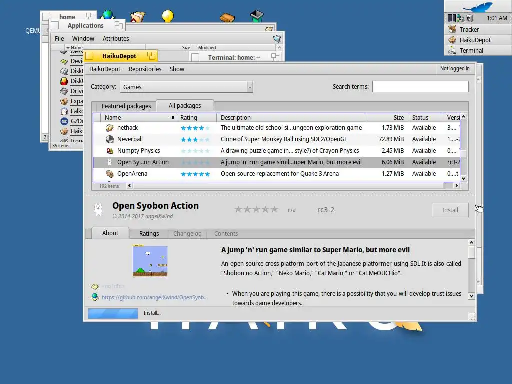This screenshot has width=512, height=384.
Task: Click the GZDoom icon in Applications window
Action: tap(64, 121)
